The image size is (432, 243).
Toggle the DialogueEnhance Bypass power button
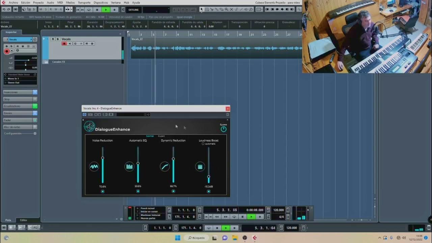pos(223,129)
